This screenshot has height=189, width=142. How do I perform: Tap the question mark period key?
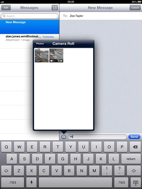120,171
